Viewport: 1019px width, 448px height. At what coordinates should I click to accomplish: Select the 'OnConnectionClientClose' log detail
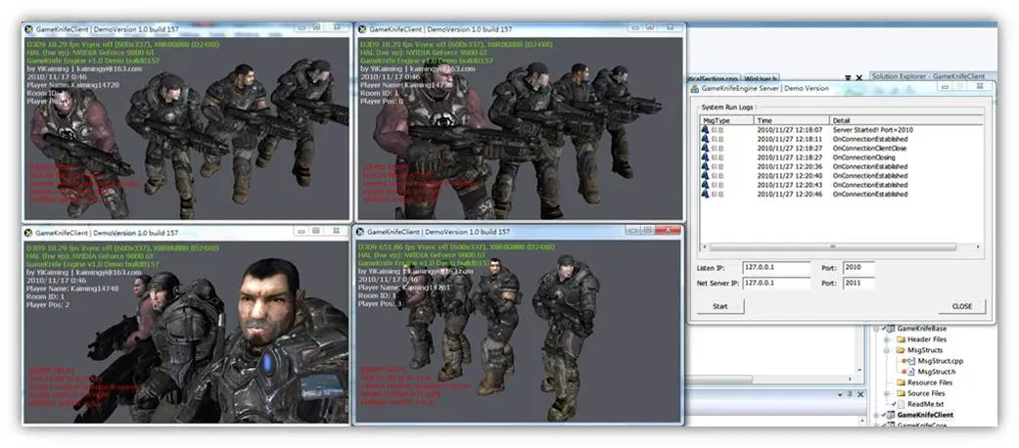(869, 148)
